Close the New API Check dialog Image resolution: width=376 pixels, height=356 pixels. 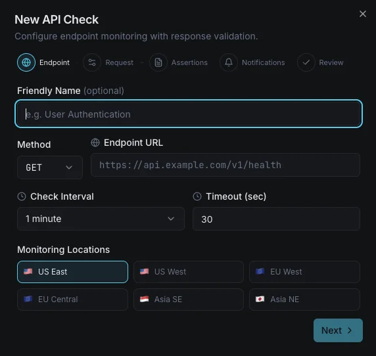coord(363,14)
